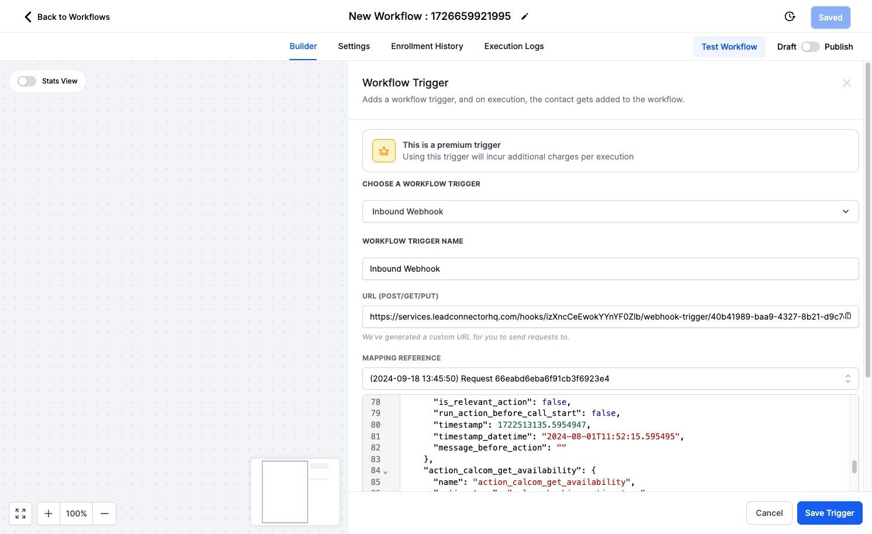Collapse action_calcom_get_availability at line 84
This screenshot has height=534, width=872.
(x=385, y=471)
